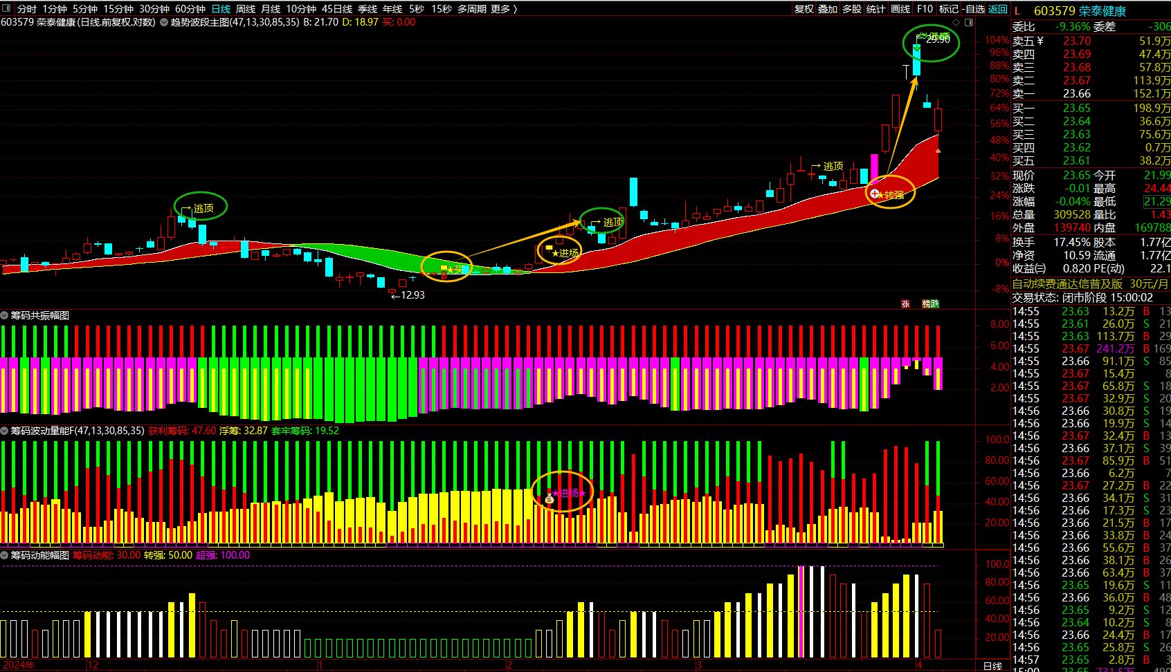Click the 自动续费通达信普及版 subscription link
This screenshot has width=1171, height=672.
[x=1067, y=284]
